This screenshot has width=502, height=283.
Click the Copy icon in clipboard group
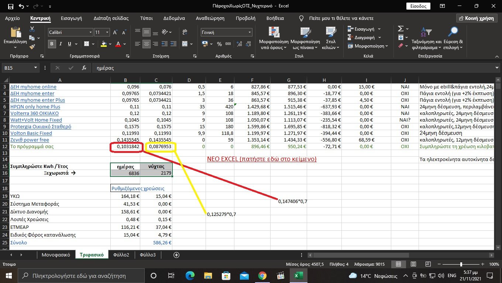32,38
